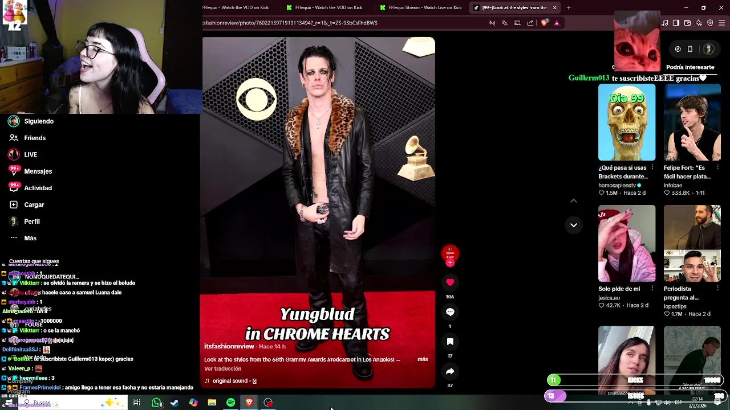Click translate page icon in address bar
730x410 pixels.
[505, 23]
